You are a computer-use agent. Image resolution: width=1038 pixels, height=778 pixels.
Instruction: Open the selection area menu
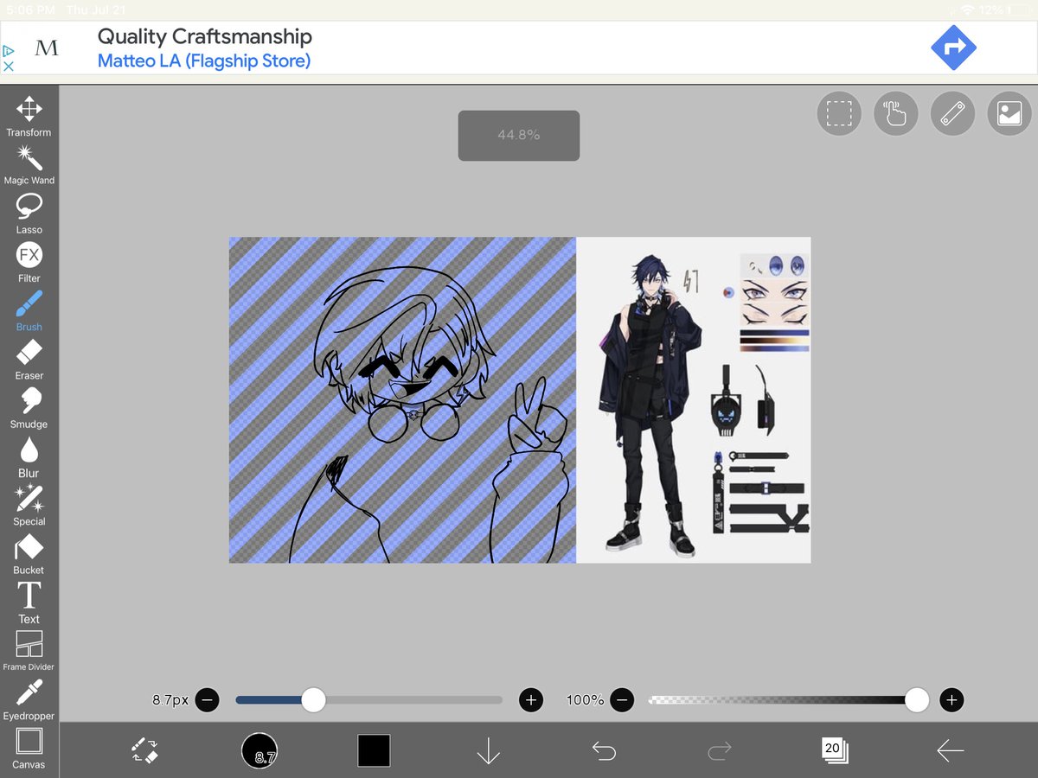839,113
